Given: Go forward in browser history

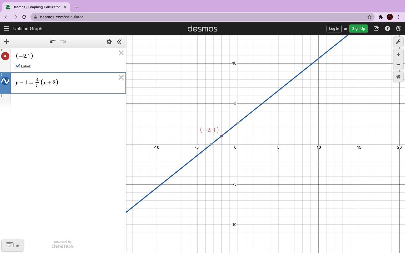Looking at the screenshot, I should point(15,17).
